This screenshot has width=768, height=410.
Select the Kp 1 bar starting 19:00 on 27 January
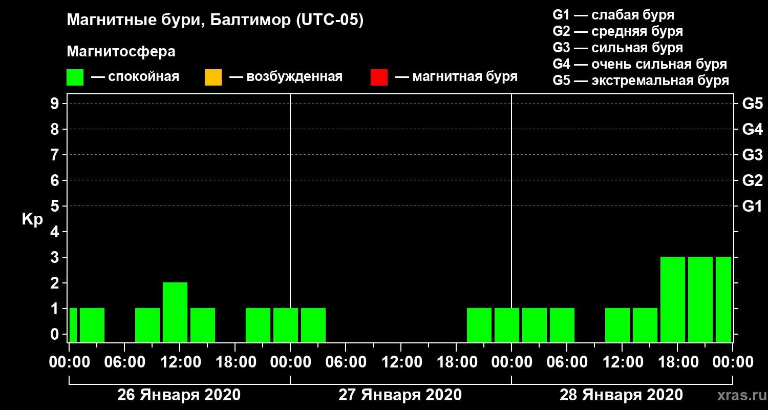(479, 325)
